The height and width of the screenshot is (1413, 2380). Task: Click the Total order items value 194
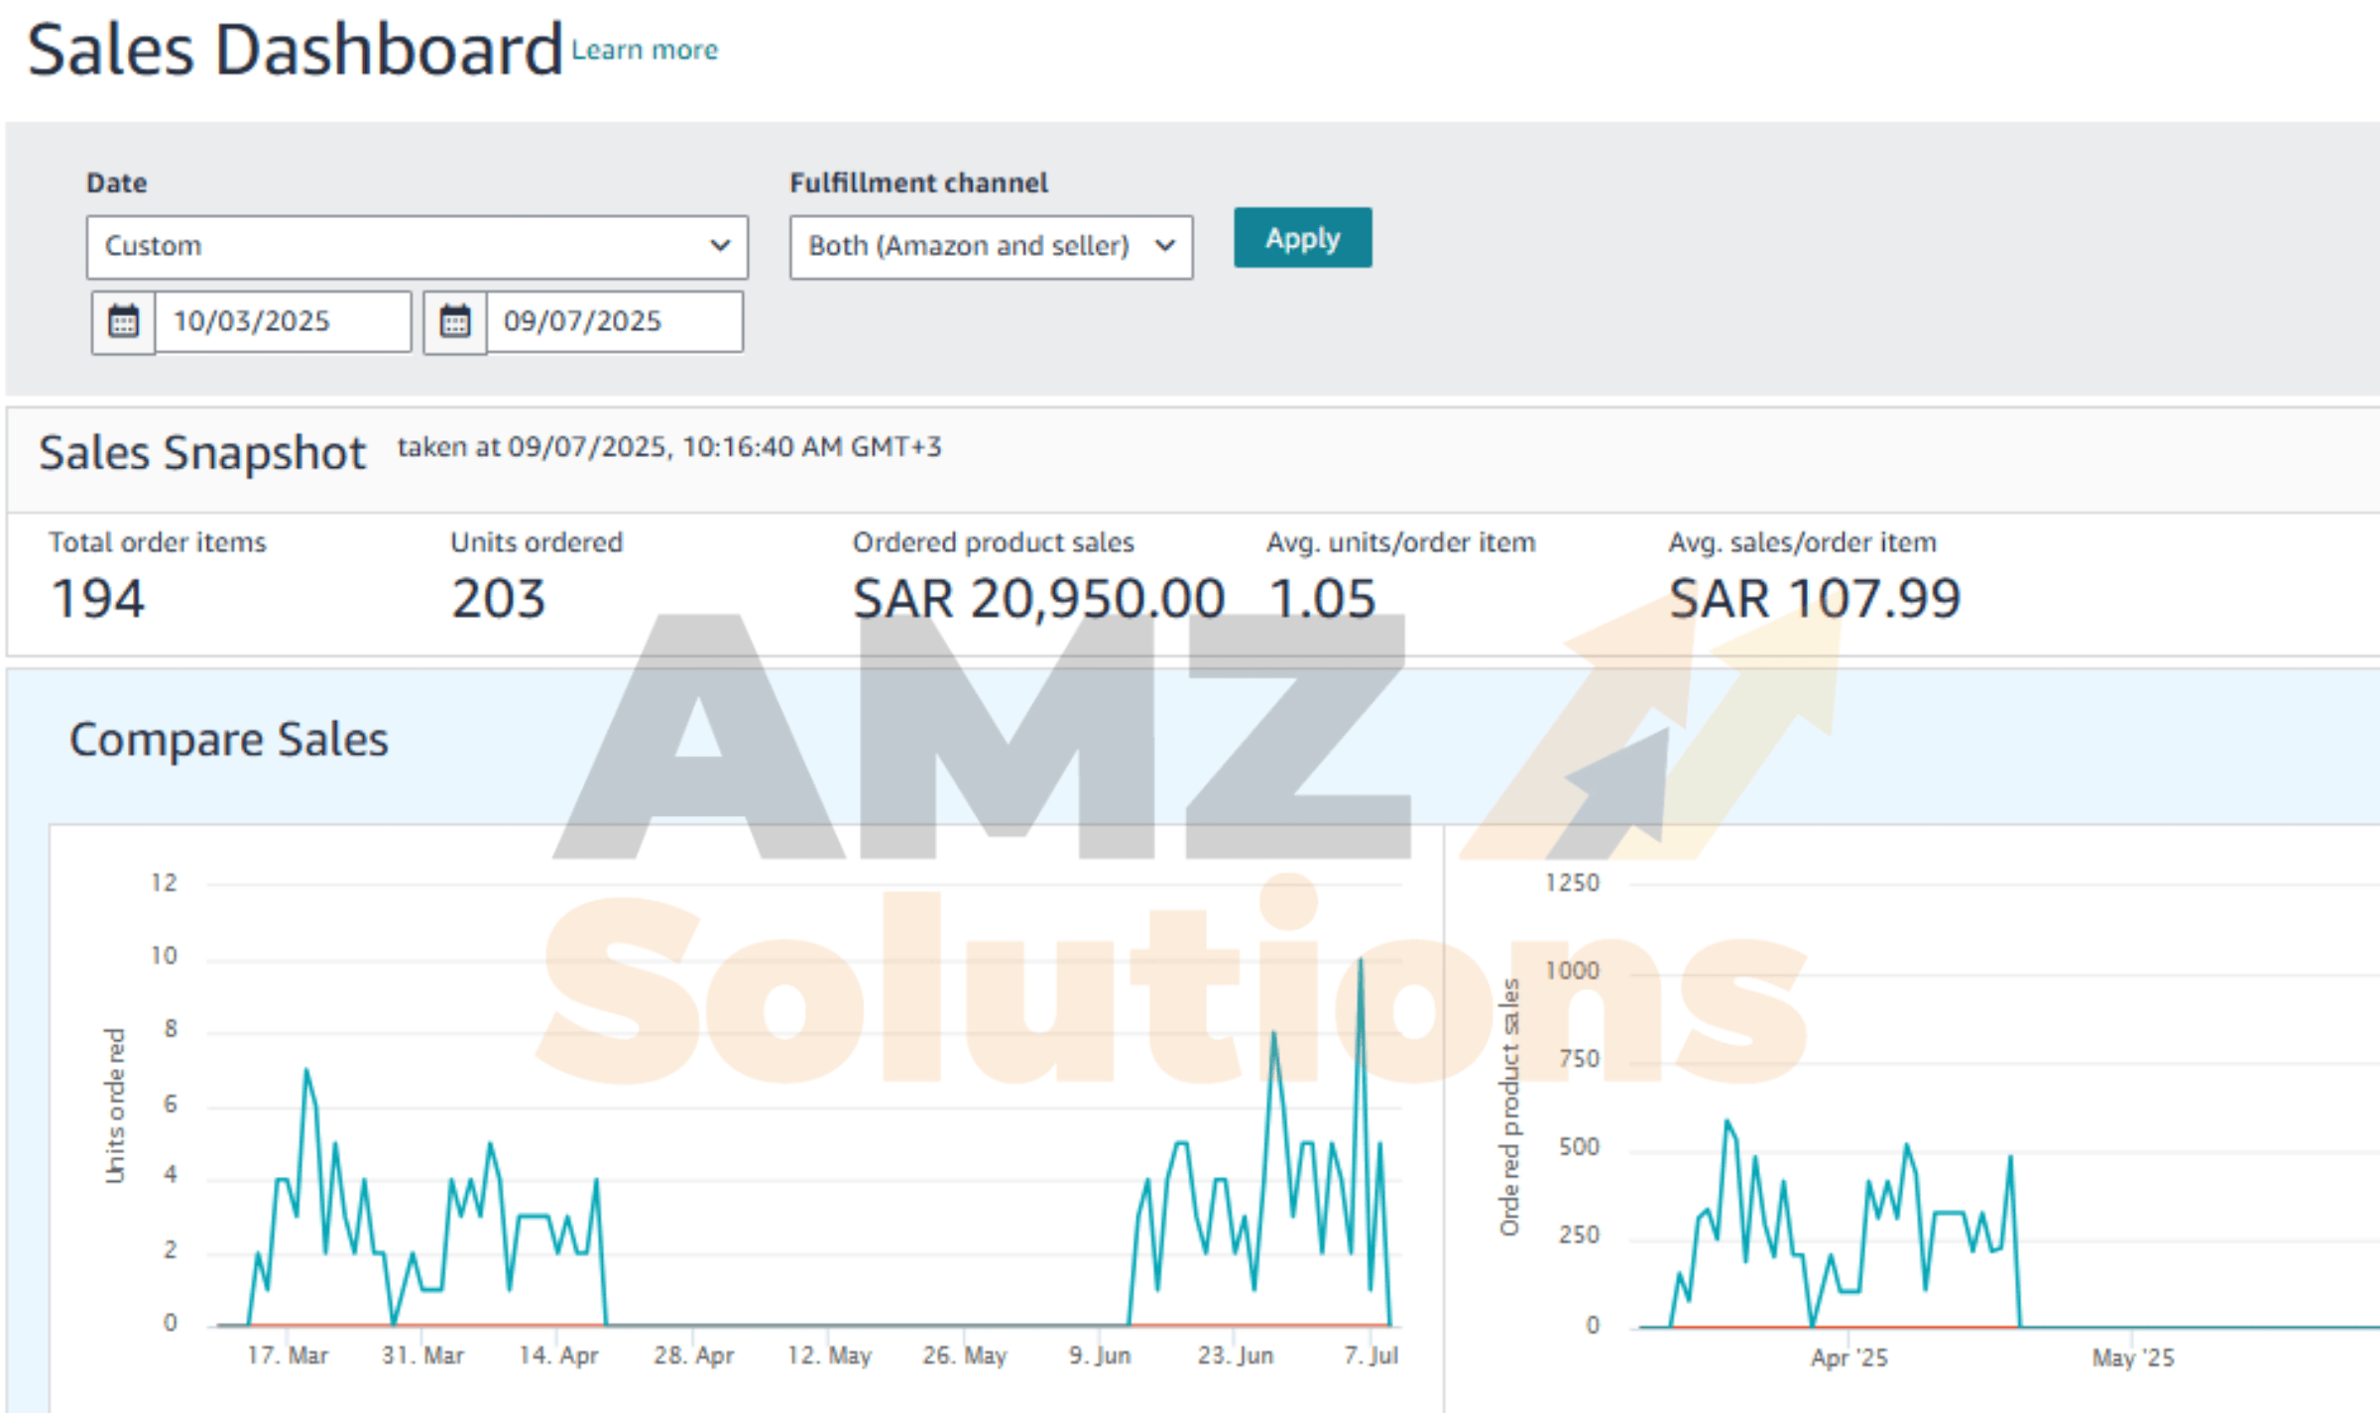point(97,598)
